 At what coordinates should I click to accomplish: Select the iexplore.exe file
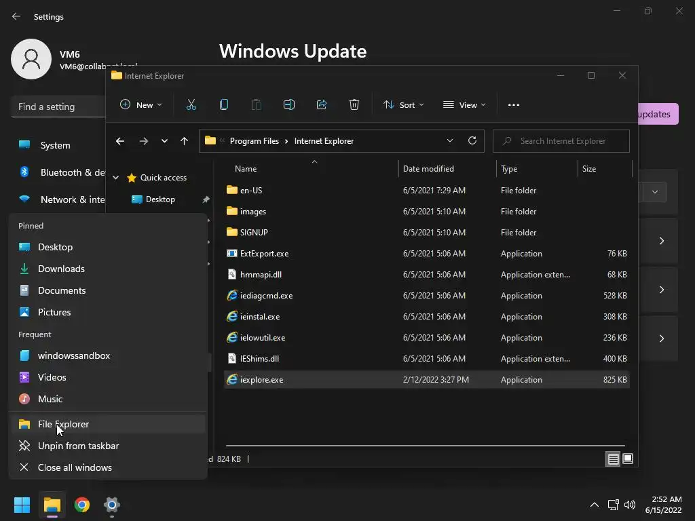click(426, 380)
